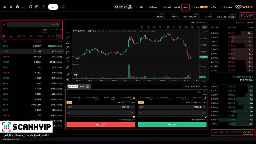The image size is (256, 144).
Task: Expand the خرید رمز ارز buy crypto menu
Action: [226, 7]
